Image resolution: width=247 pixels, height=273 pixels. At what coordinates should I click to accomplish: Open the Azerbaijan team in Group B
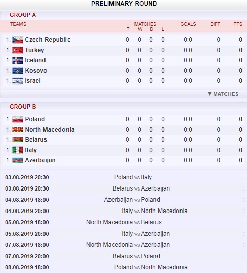click(40, 160)
